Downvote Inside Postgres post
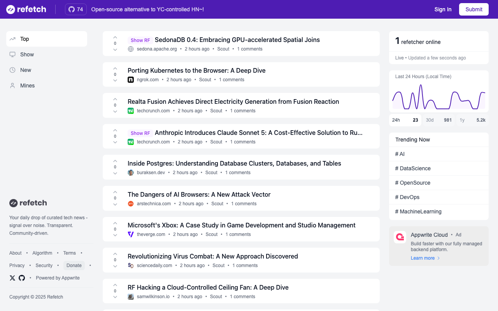The width and height of the screenshot is (498, 311). pyautogui.click(x=115, y=173)
